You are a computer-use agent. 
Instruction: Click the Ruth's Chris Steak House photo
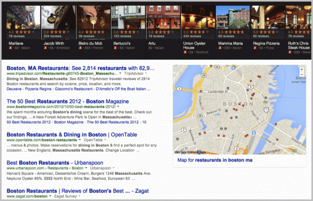pos(299,17)
